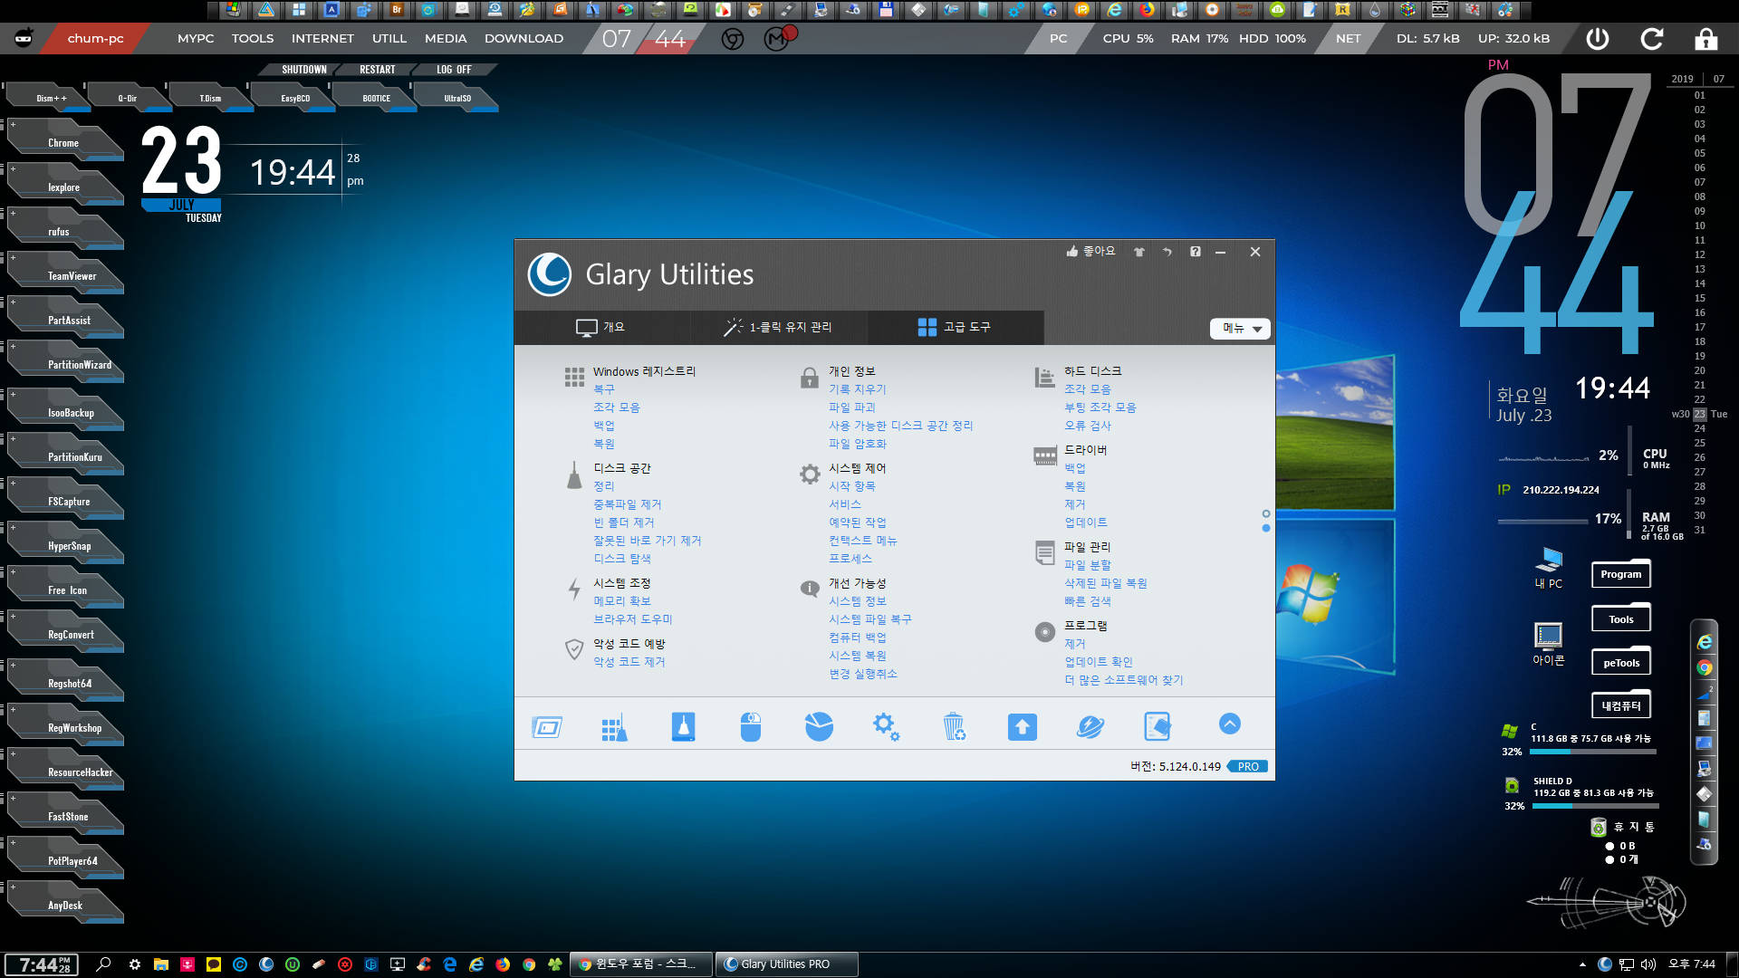
Task: Open the INTERNET menu on top bar
Action: click(322, 39)
